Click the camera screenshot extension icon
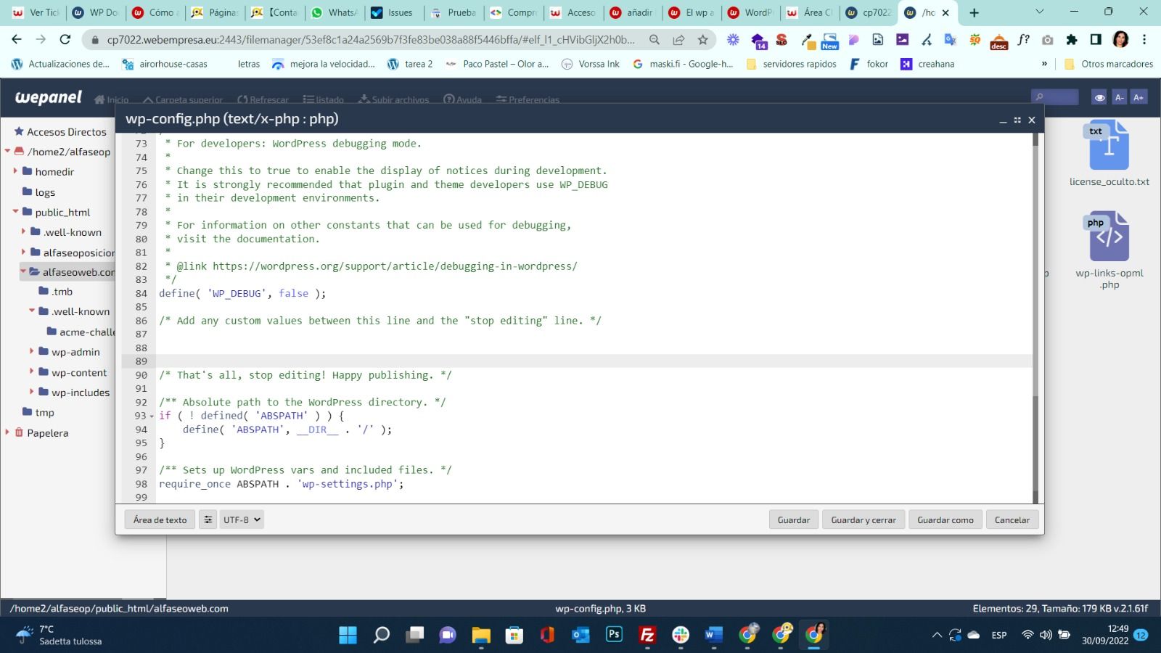 pyautogui.click(x=1047, y=40)
